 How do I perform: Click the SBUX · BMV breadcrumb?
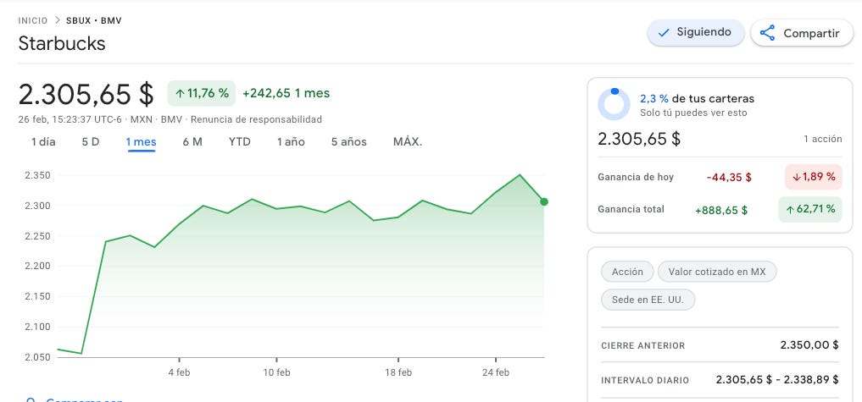[x=94, y=21]
